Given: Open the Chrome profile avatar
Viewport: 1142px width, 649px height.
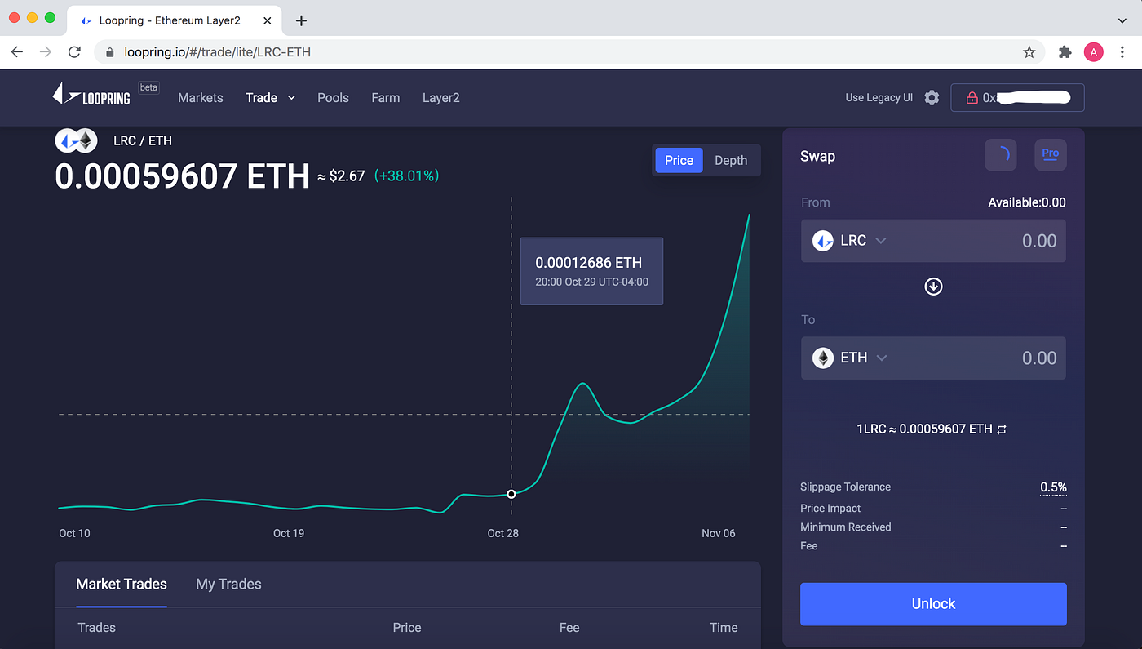Looking at the screenshot, I should [1094, 51].
